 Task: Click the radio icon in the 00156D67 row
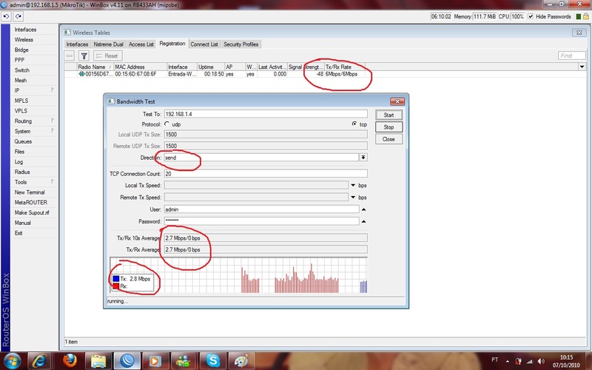(x=81, y=75)
